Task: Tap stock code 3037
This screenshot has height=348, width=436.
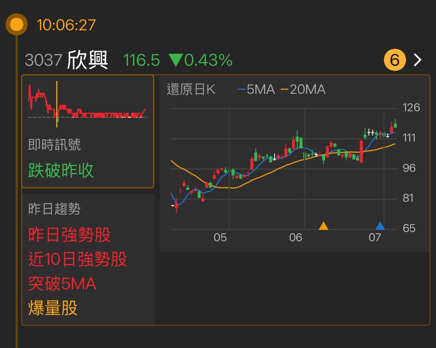Action: coord(43,60)
